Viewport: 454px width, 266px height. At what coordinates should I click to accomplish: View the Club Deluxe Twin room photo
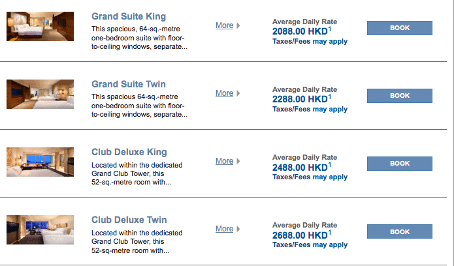coord(41,230)
